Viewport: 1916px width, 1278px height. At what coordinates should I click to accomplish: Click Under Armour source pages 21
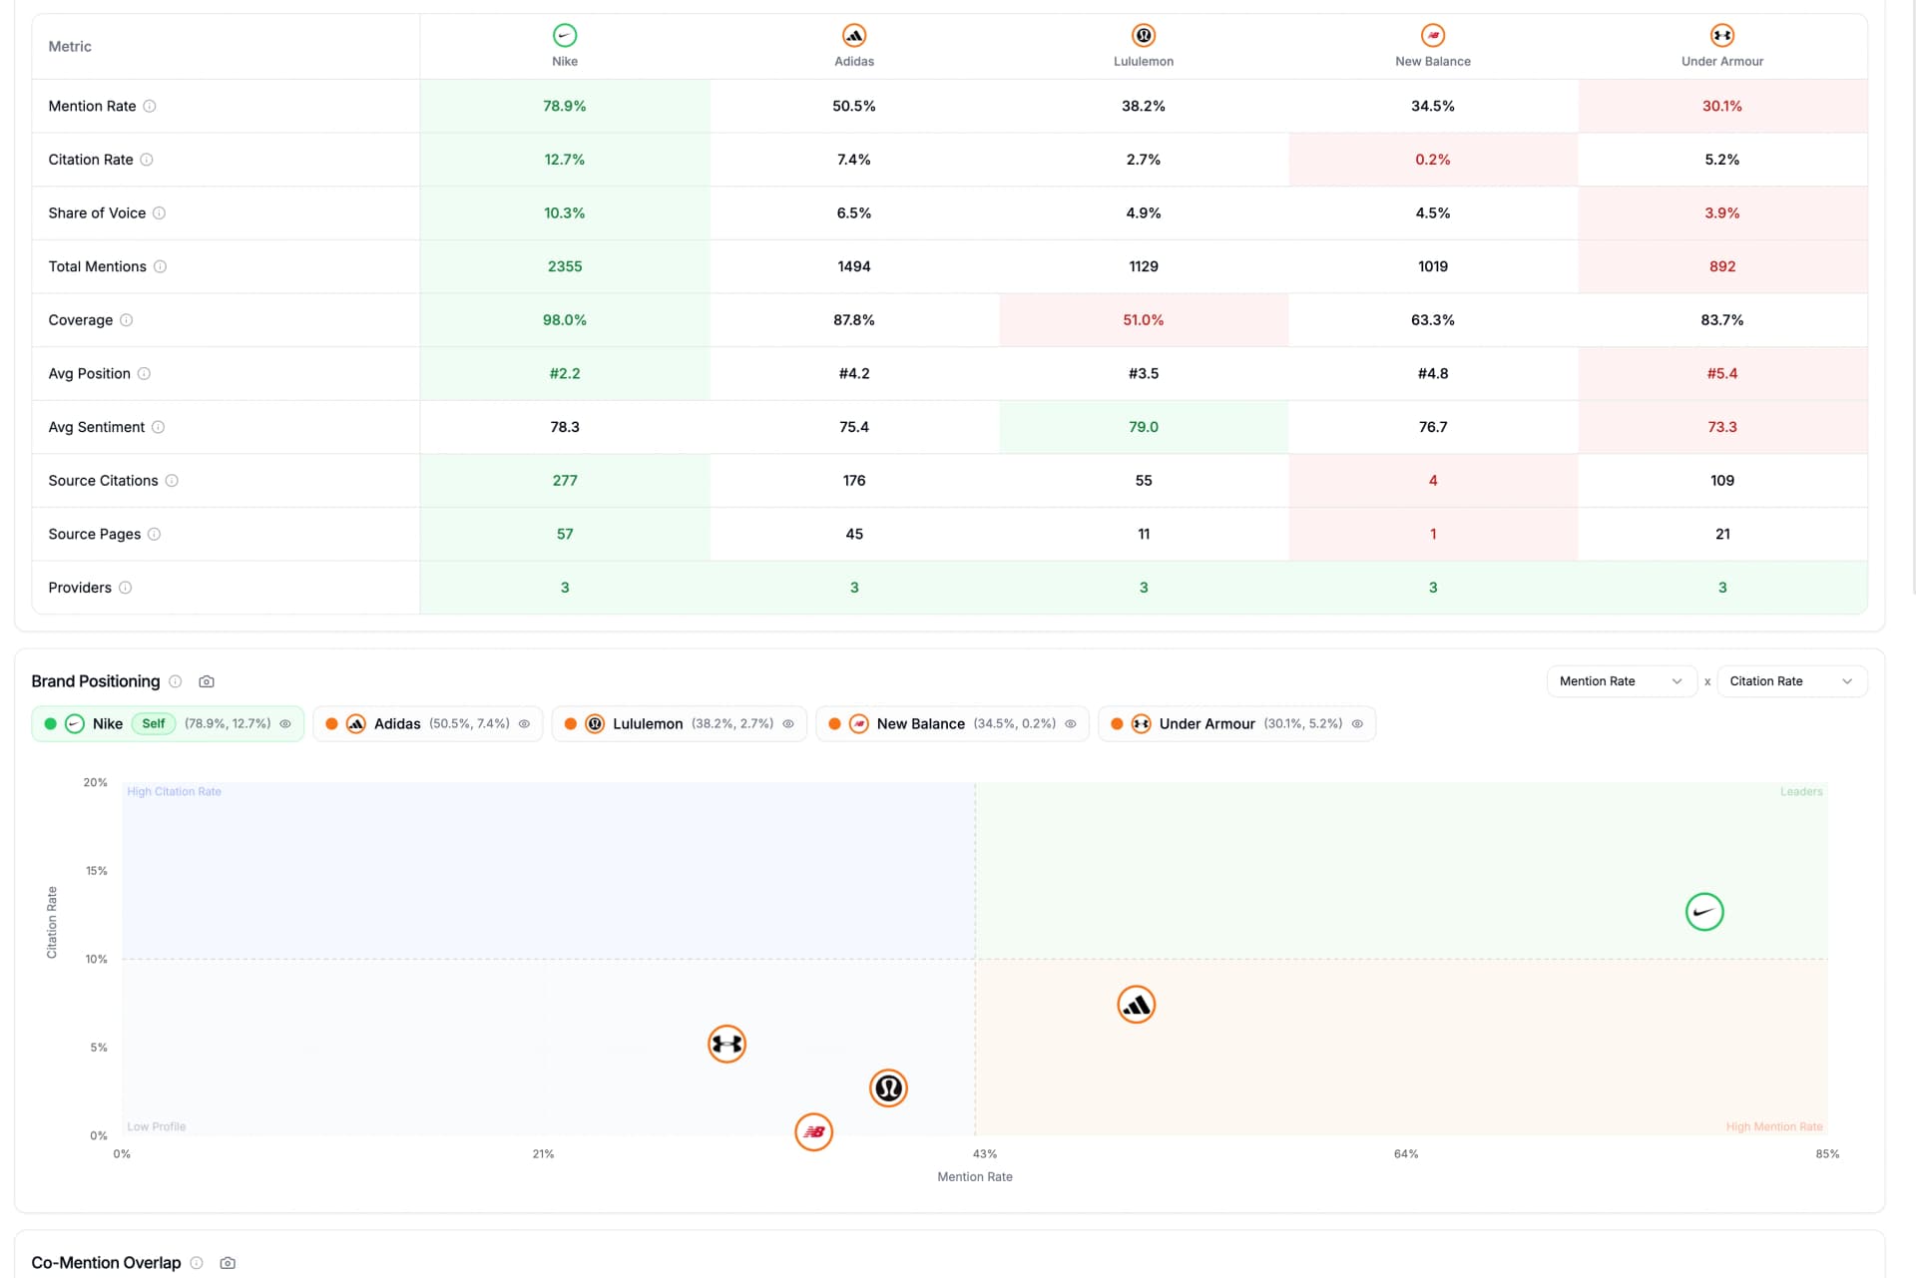(x=1722, y=534)
